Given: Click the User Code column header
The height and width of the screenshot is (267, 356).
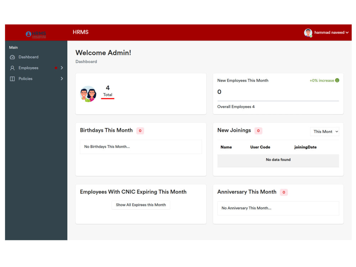Looking at the screenshot, I should click(x=260, y=147).
